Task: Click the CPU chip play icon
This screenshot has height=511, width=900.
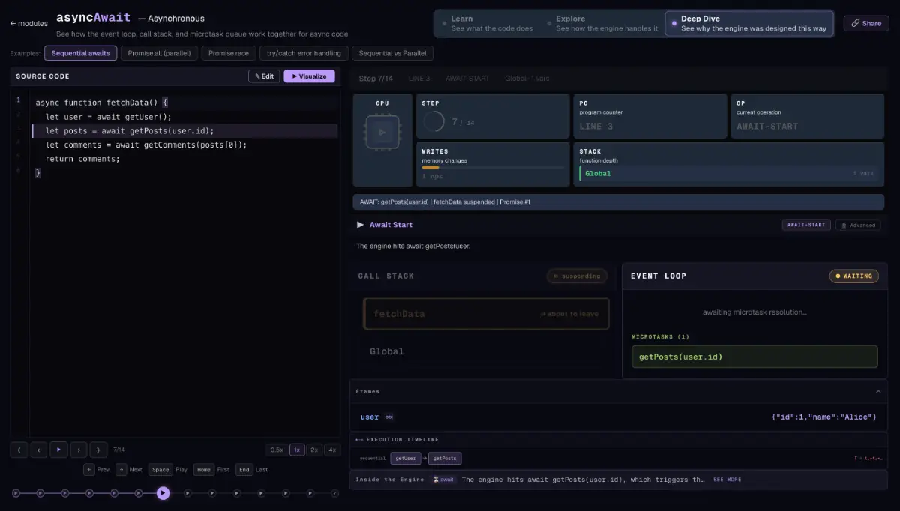Action: click(382, 132)
